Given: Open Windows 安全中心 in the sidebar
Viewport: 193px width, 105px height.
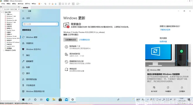Looking at the screenshot, I should click(33, 49).
